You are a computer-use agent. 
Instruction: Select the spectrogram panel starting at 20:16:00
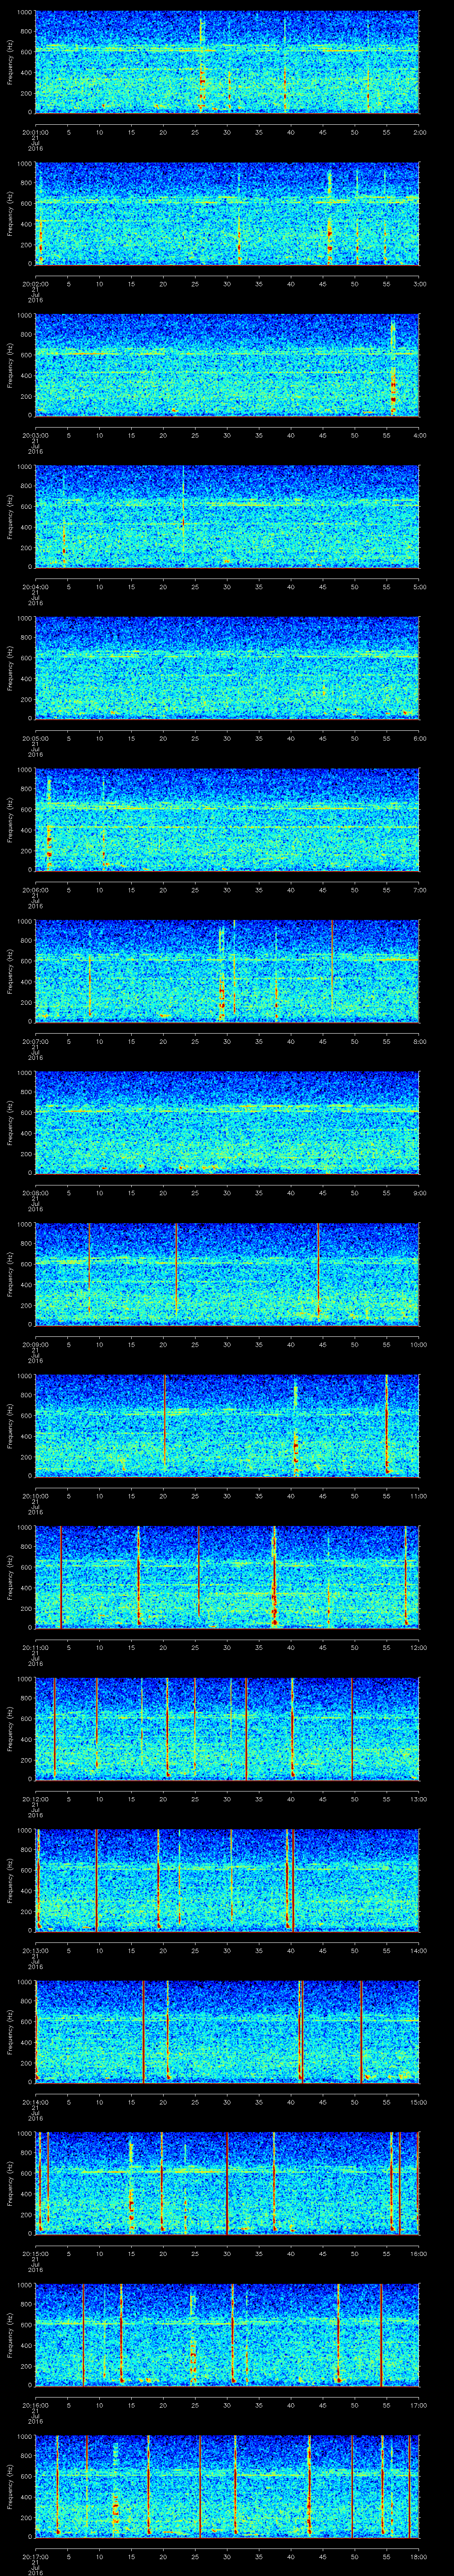[x=227, y=2335]
